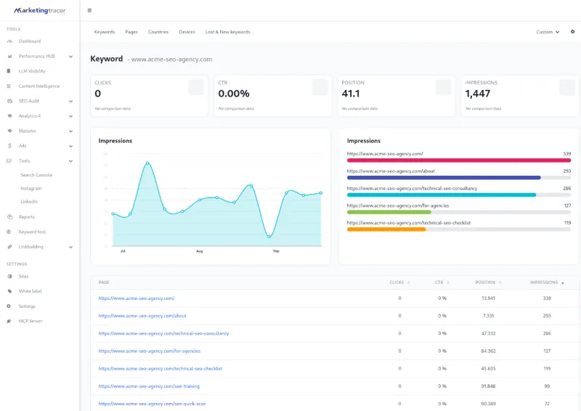Switch to the Pages tab
The image size is (581, 411).
click(x=131, y=32)
